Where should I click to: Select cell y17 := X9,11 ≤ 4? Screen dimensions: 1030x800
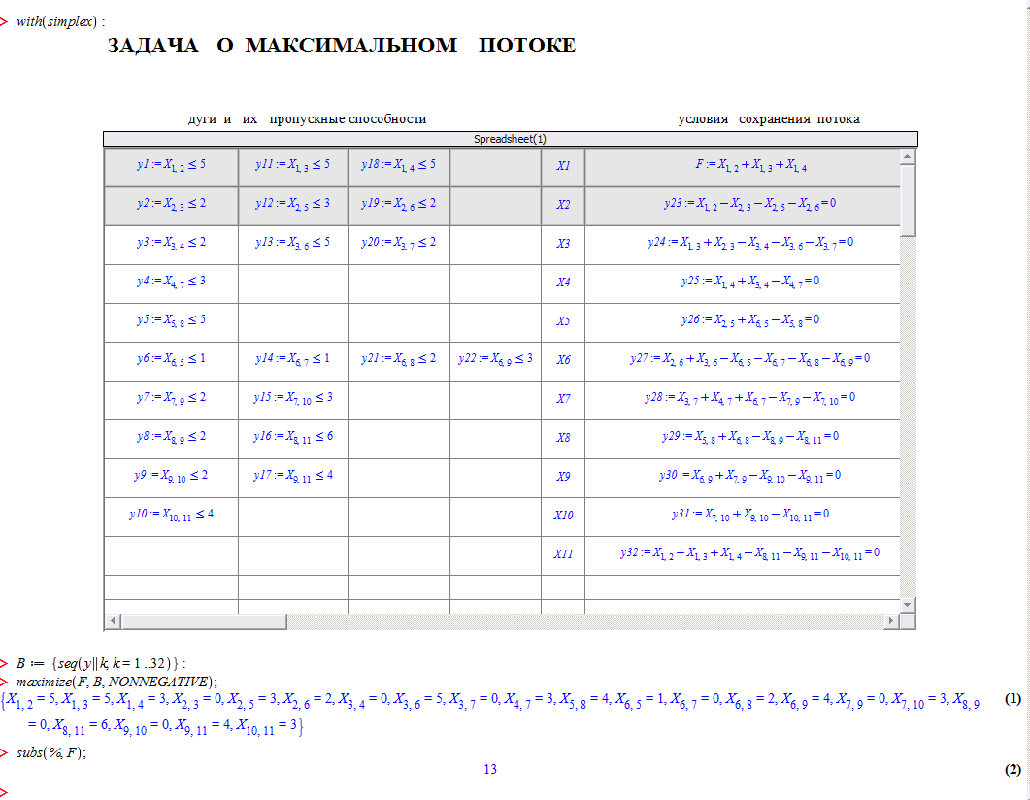pos(293,478)
